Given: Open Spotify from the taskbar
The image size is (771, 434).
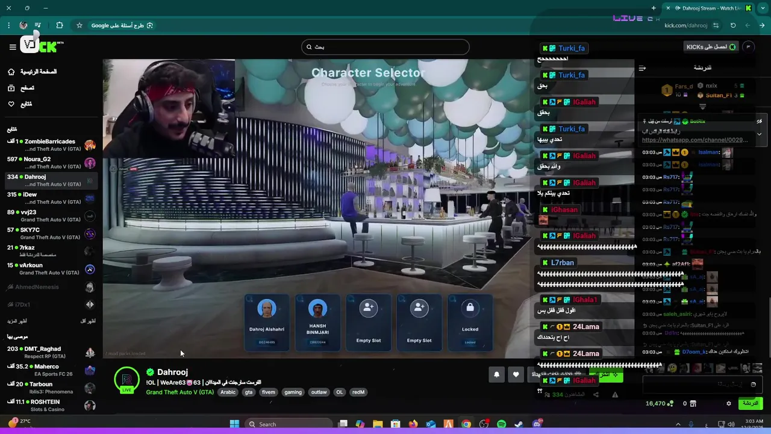Looking at the screenshot, I should coord(501,424).
